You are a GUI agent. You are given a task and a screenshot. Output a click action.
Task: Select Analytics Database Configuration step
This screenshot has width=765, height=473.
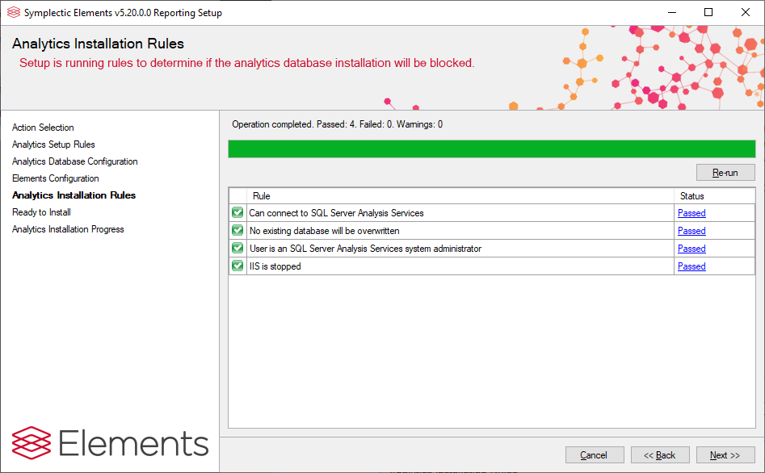(74, 161)
